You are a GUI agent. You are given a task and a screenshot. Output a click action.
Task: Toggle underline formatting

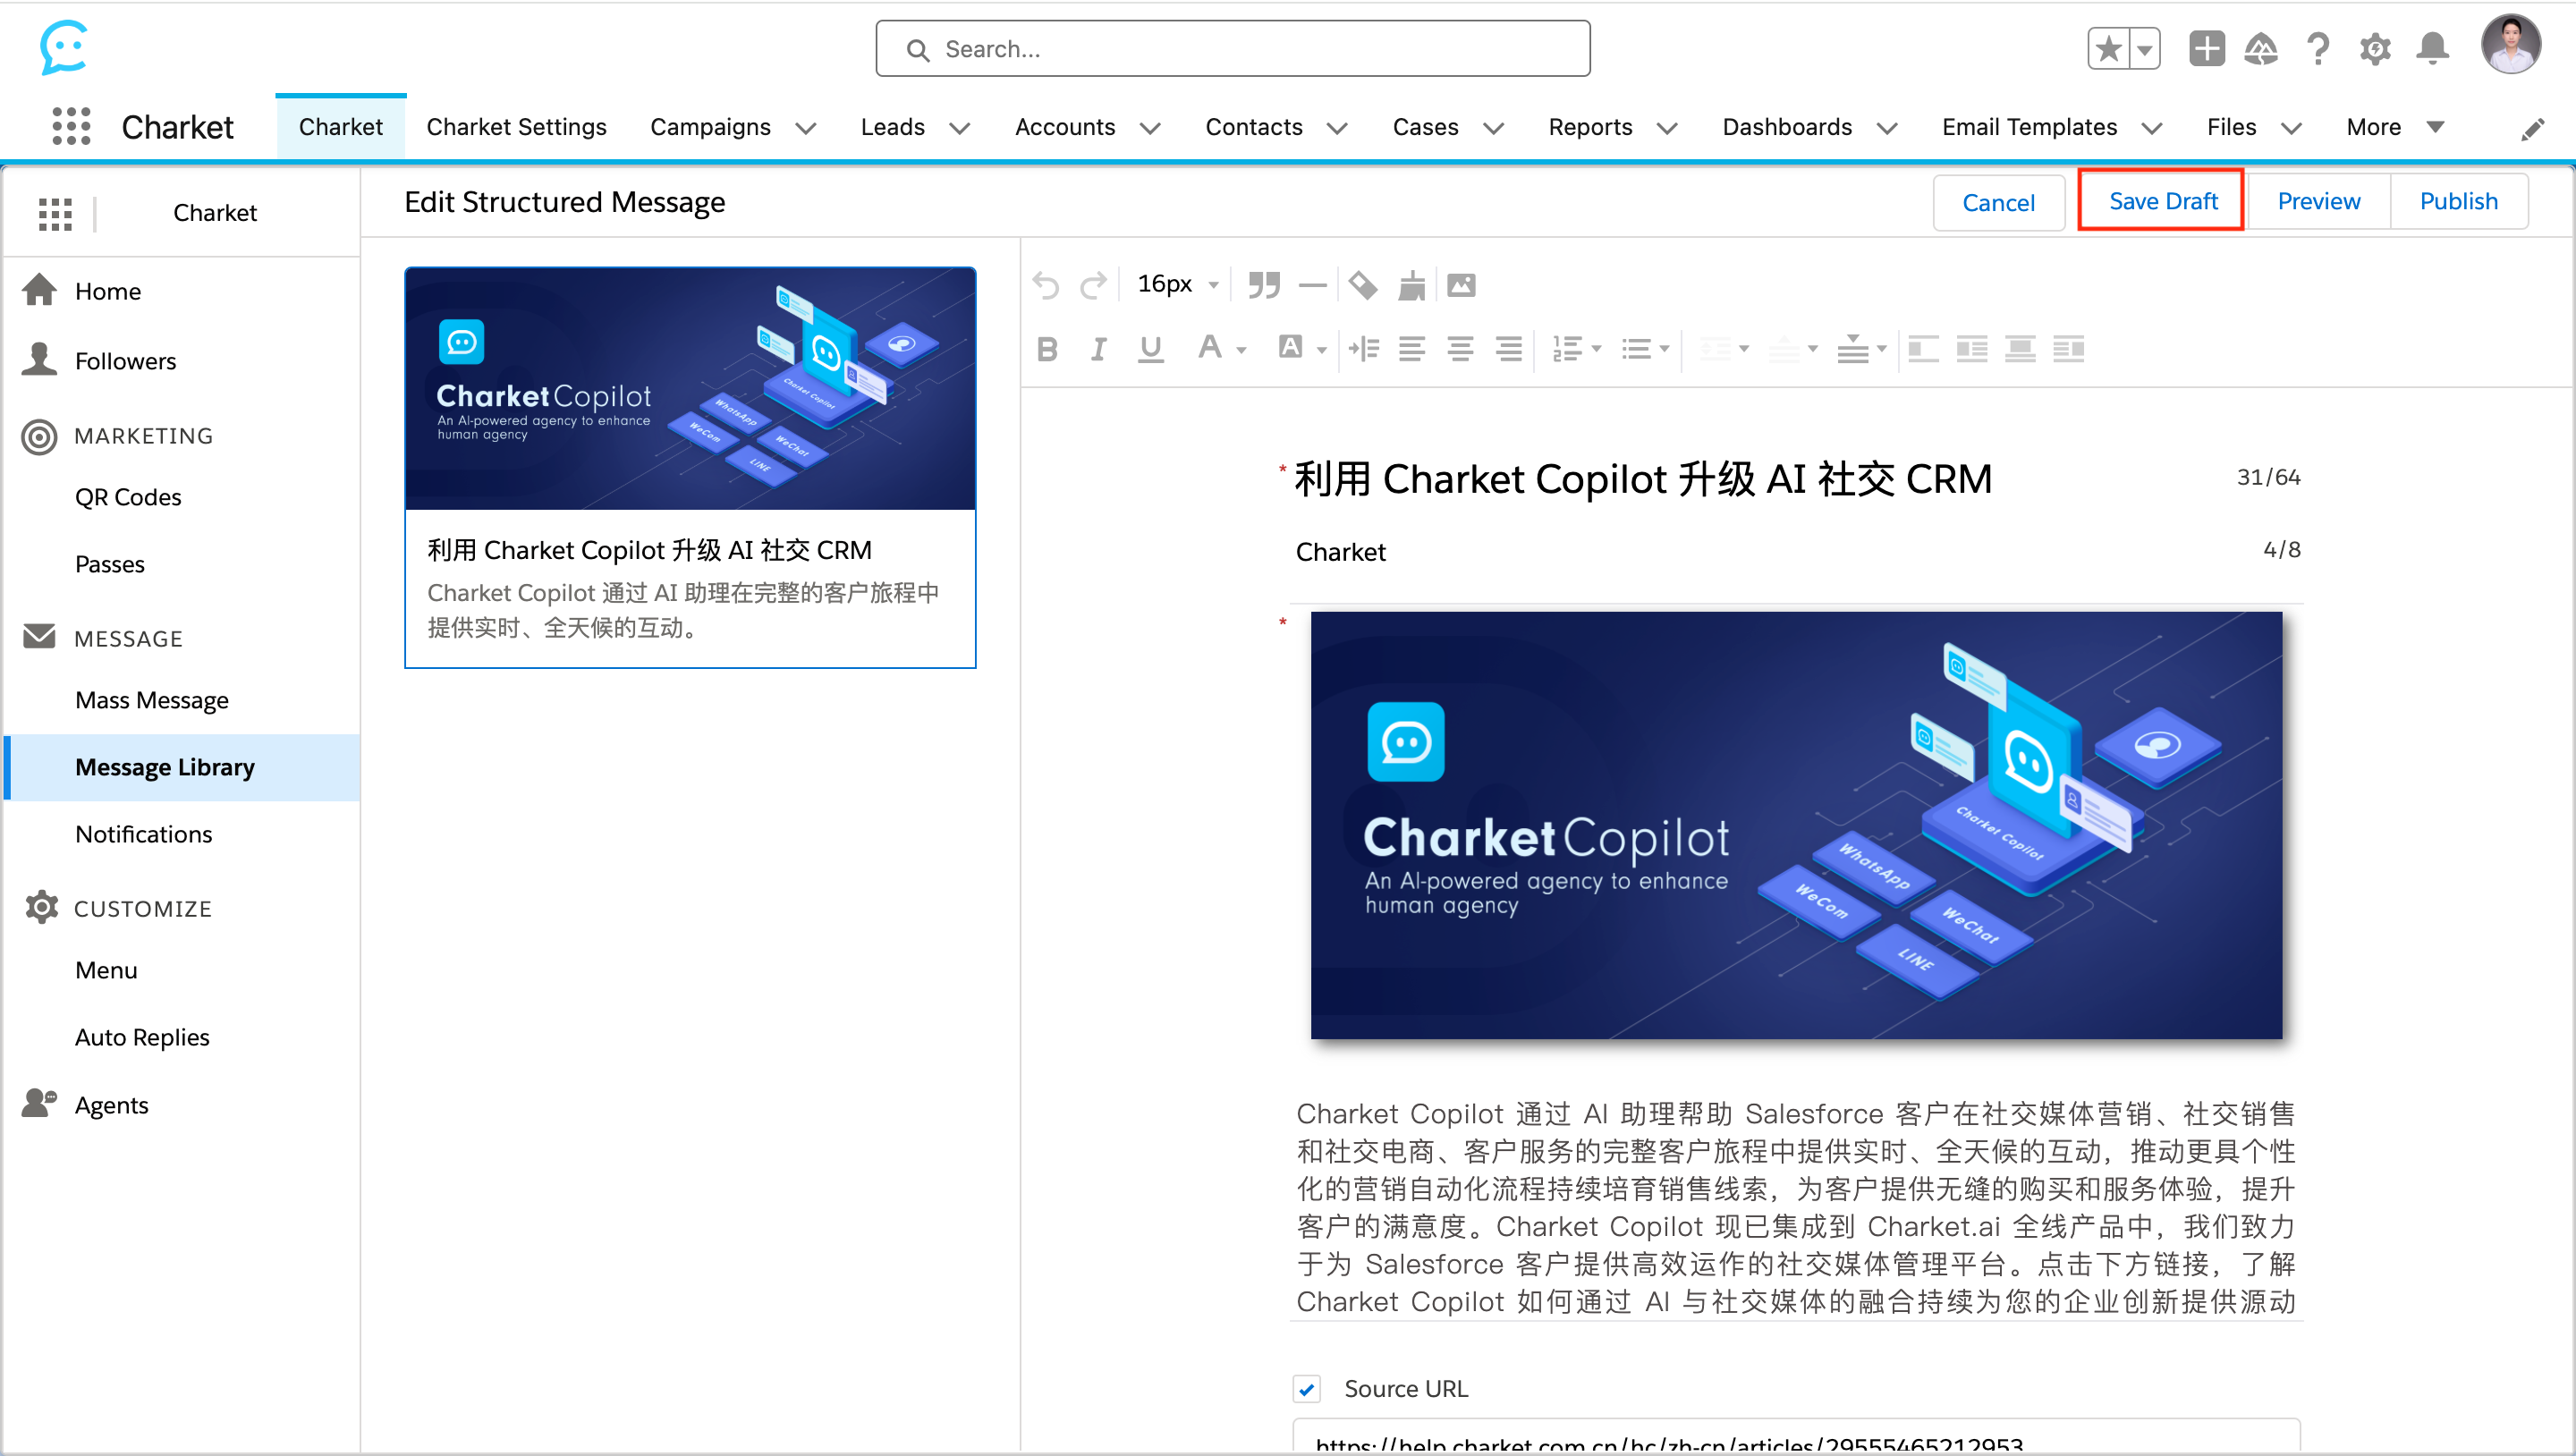pyautogui.click(x=1150, y=349)
